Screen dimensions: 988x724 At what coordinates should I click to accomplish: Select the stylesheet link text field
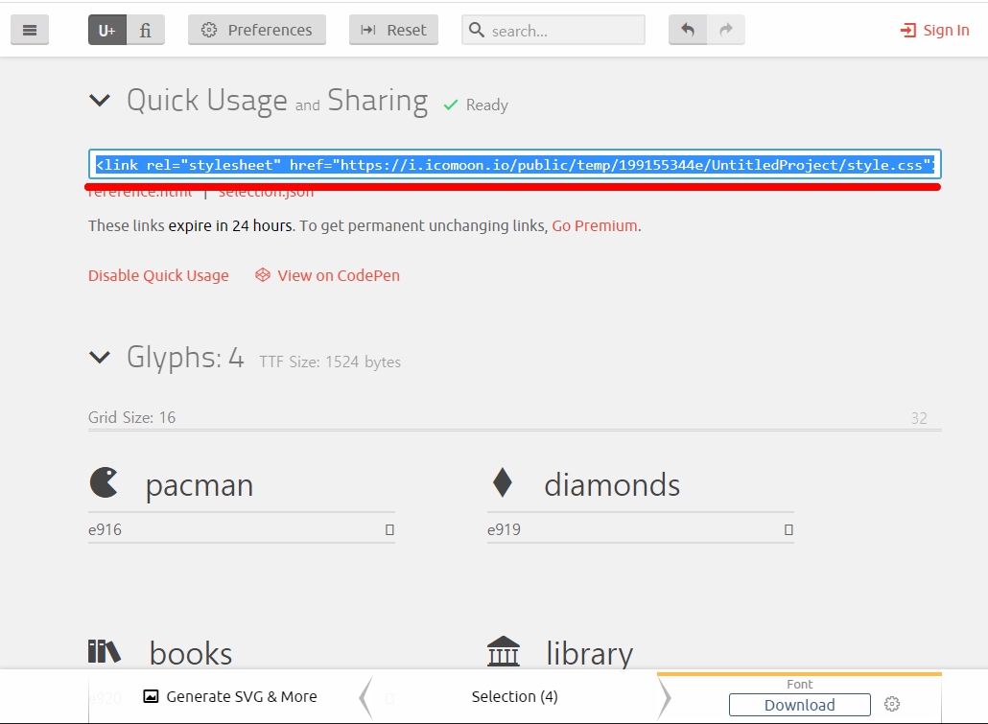515,165
